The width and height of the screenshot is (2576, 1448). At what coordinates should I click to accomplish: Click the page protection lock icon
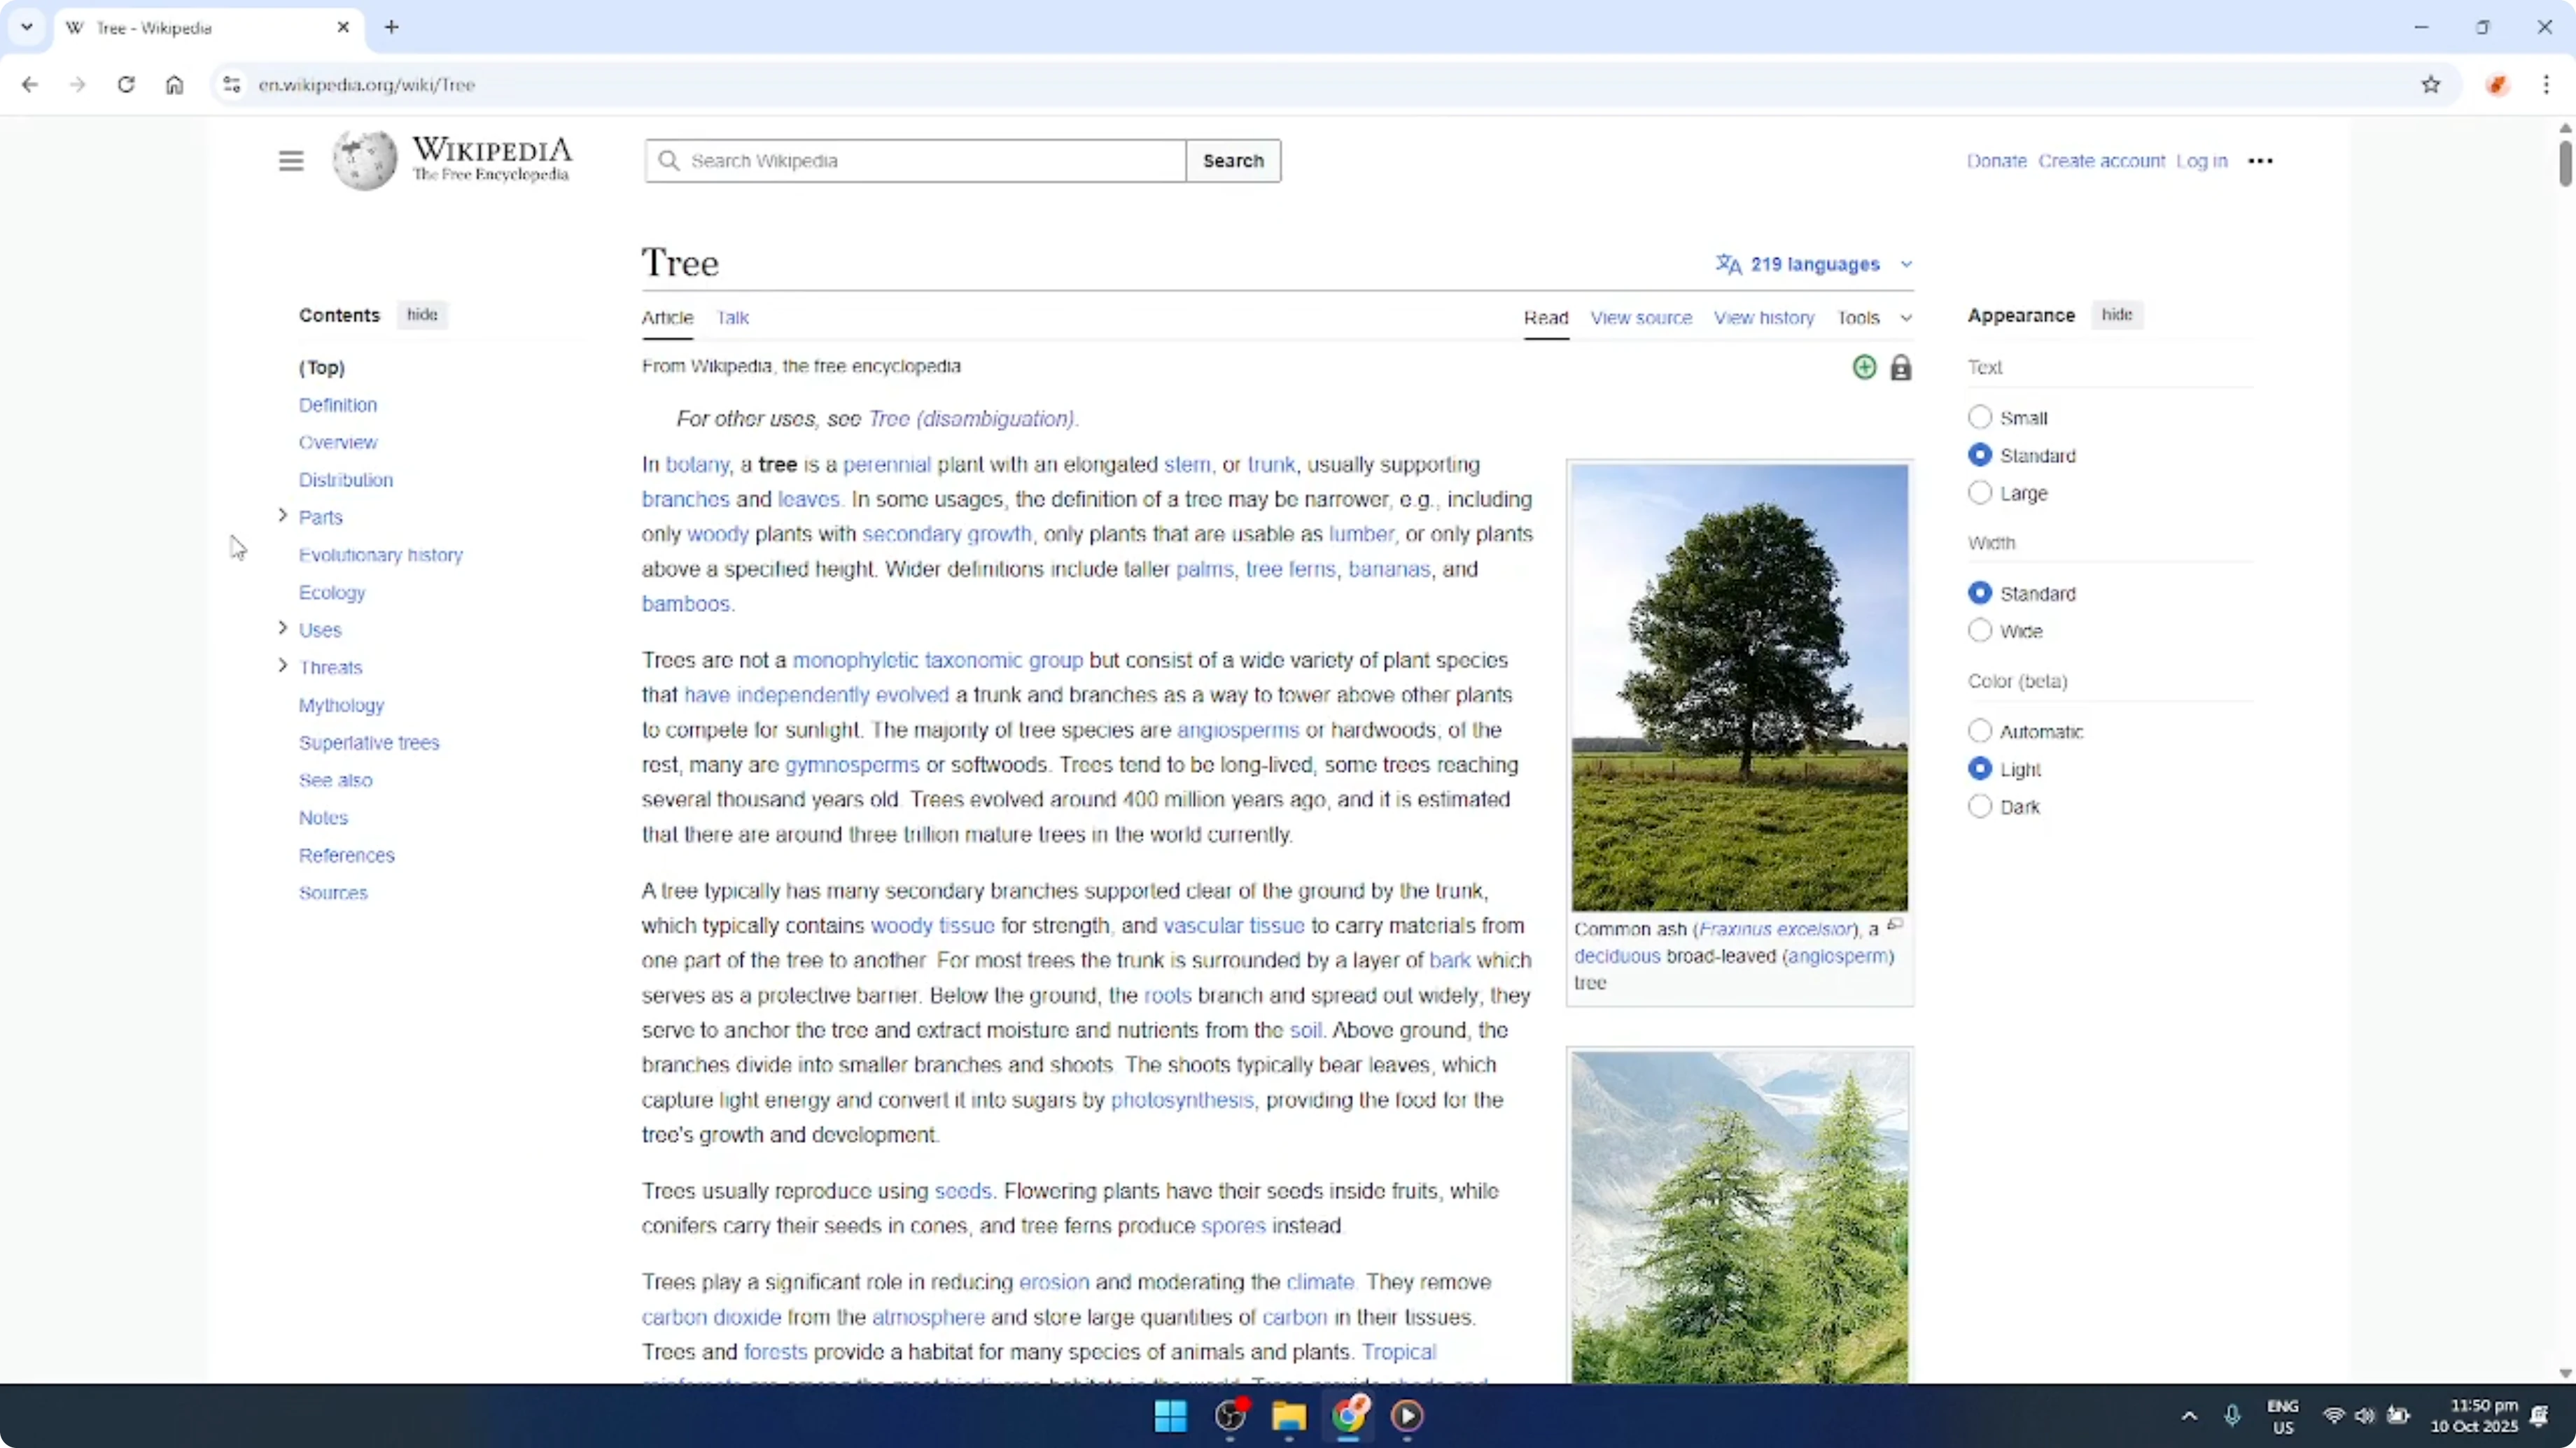(1901, 367)
